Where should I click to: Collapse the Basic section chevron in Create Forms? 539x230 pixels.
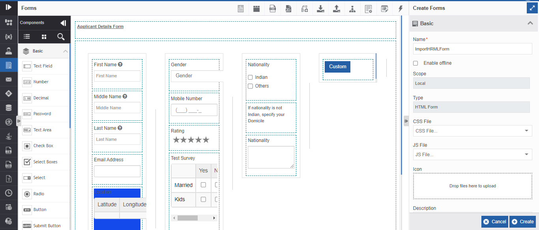[530, 23]
